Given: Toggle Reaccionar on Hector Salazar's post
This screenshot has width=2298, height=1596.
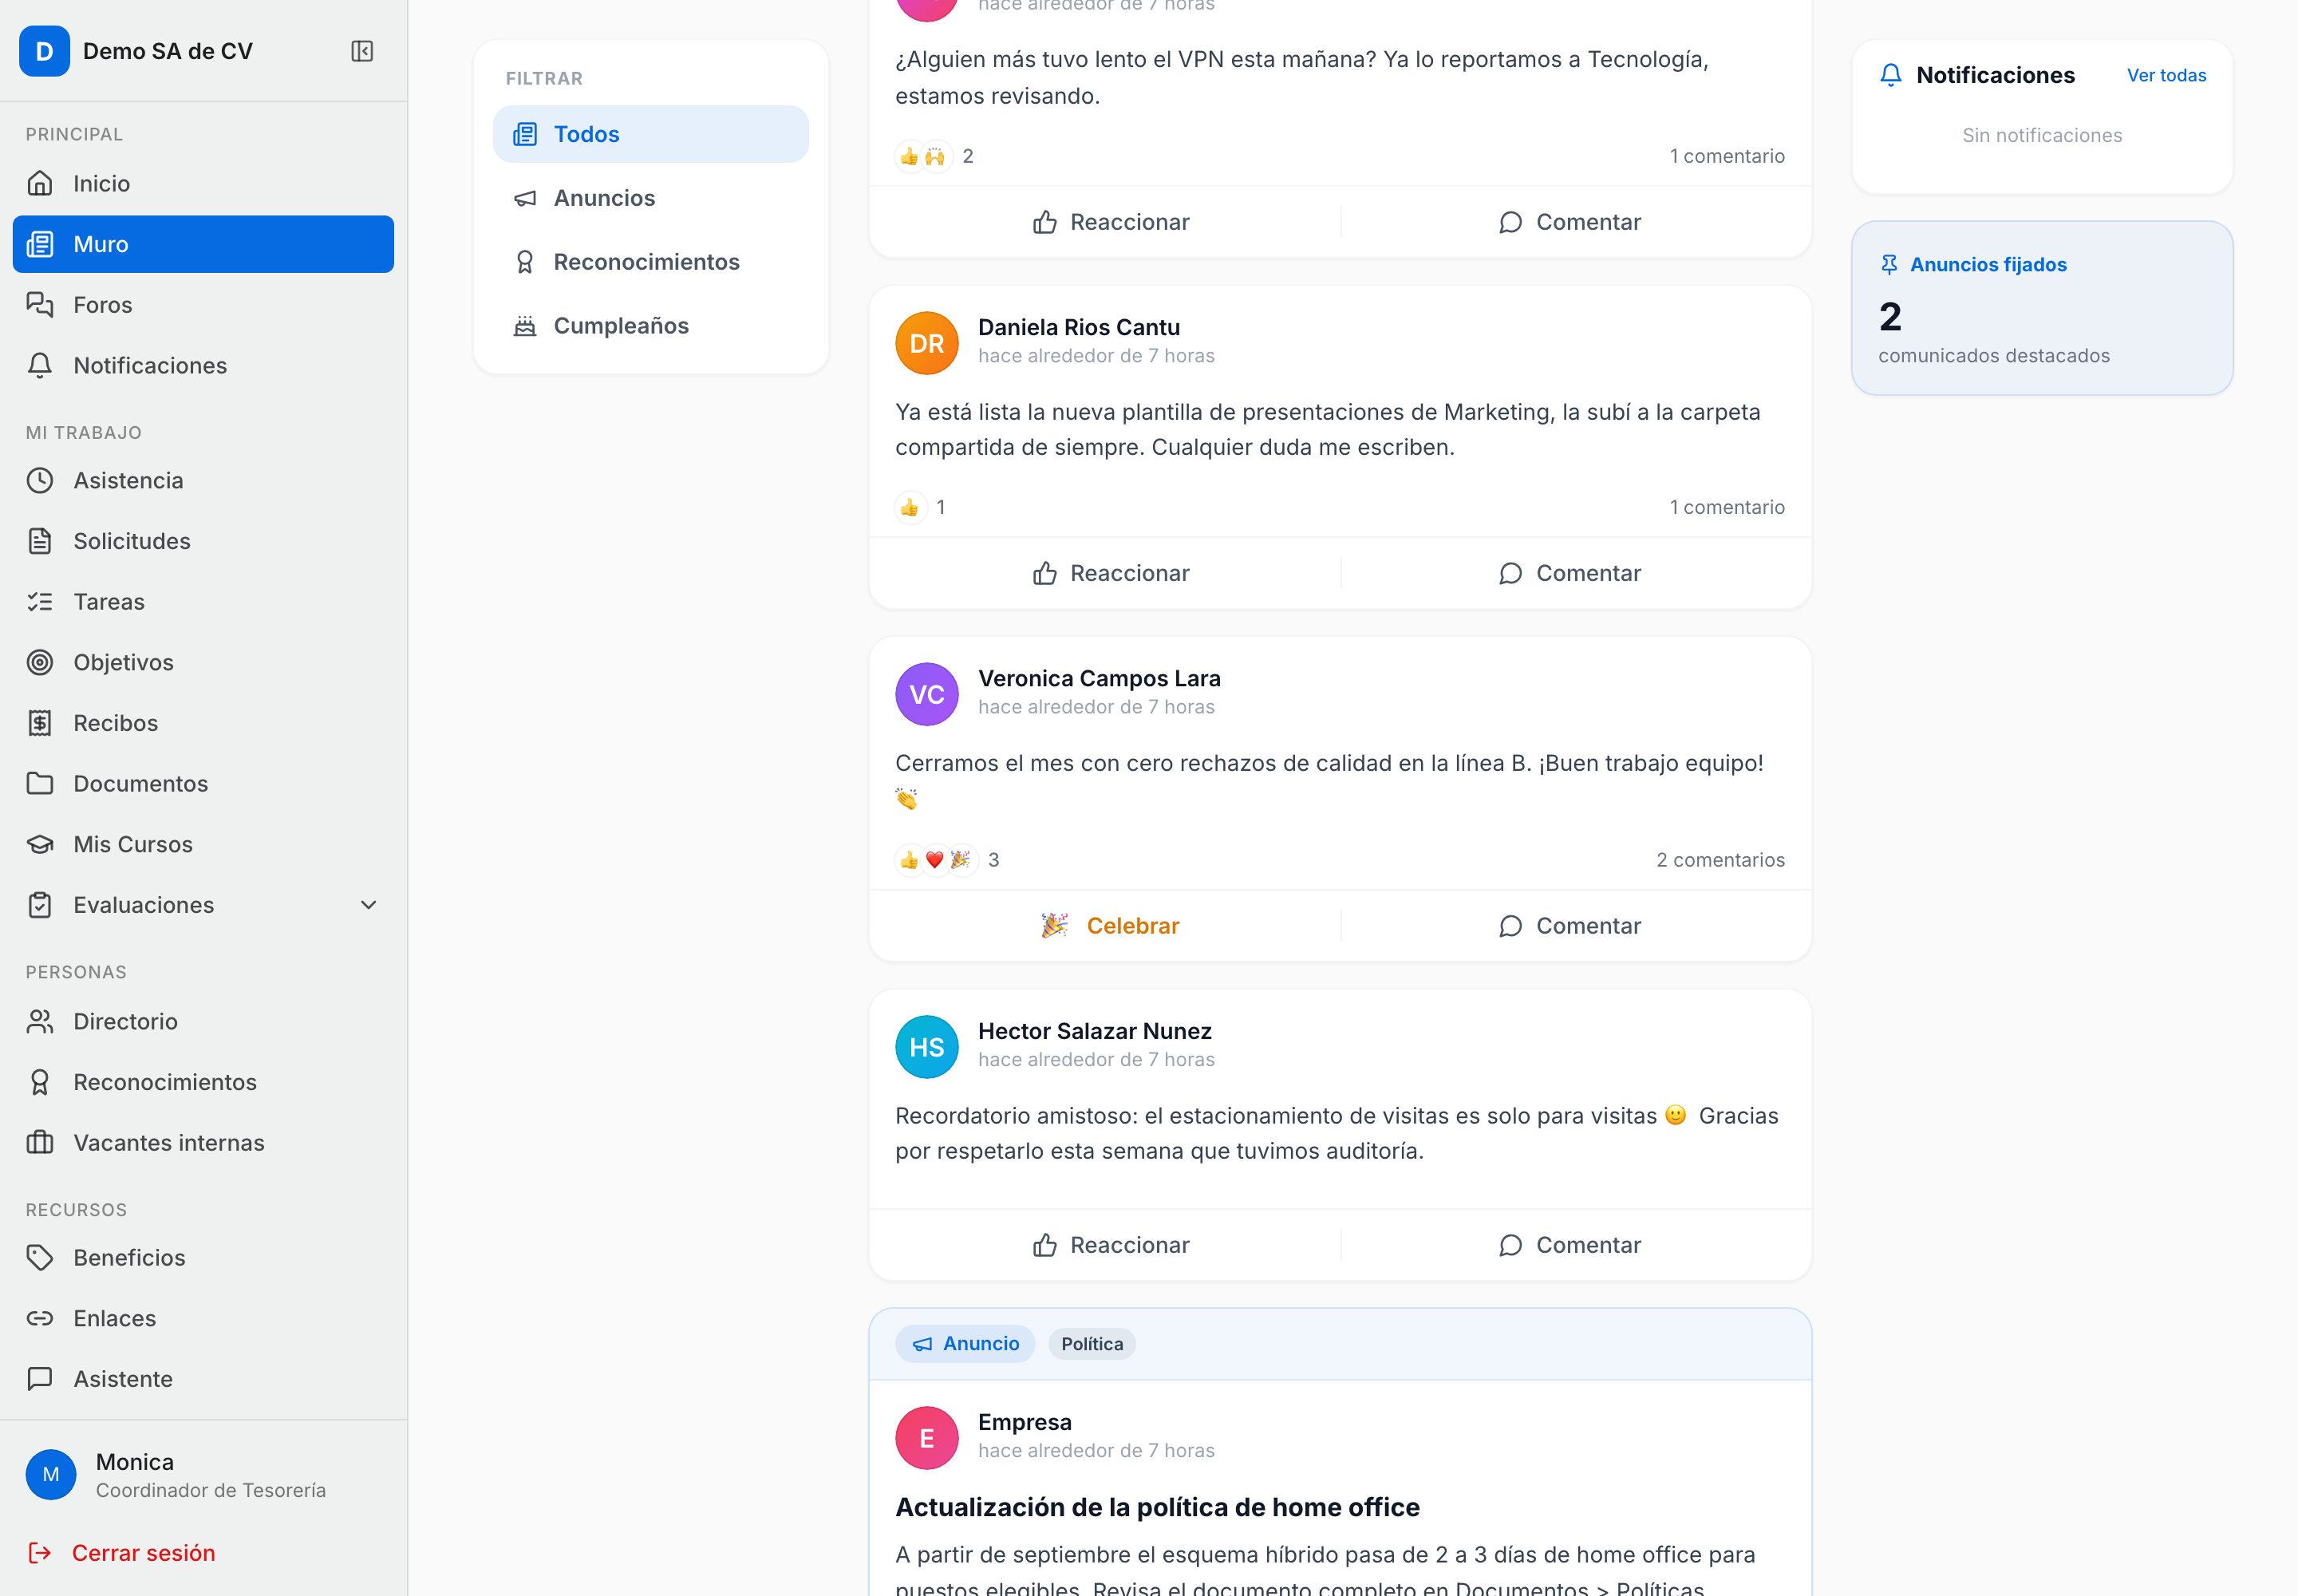Looking at the screenshot, I should [1110, 1245].
